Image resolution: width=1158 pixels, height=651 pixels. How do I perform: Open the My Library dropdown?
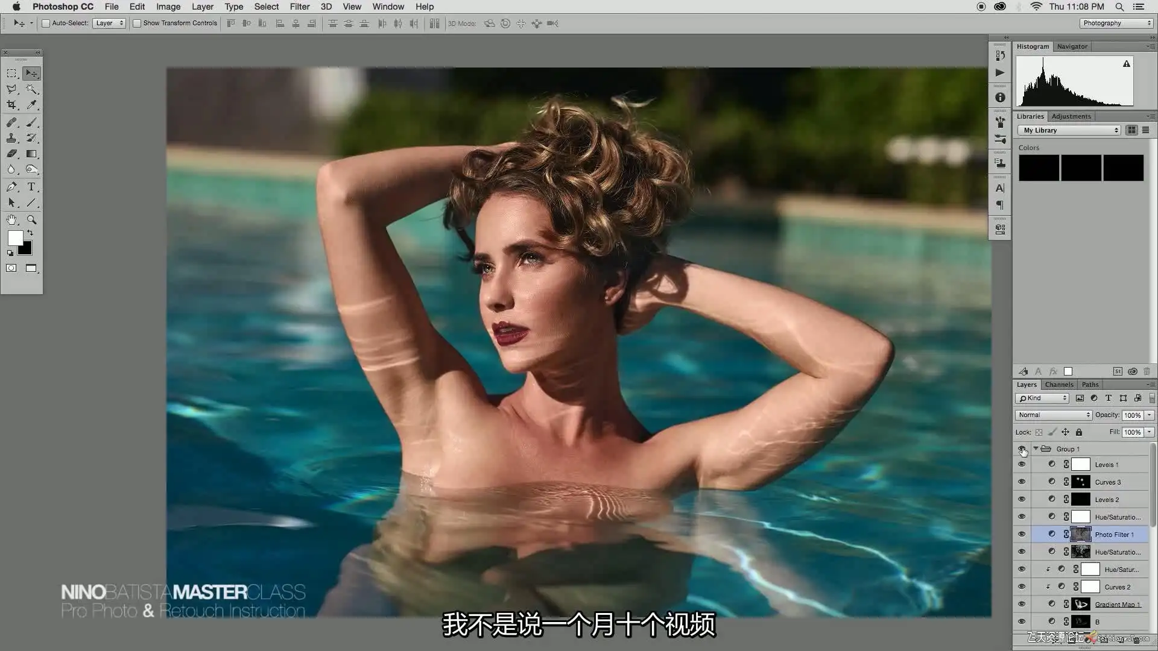point(1069,130)
